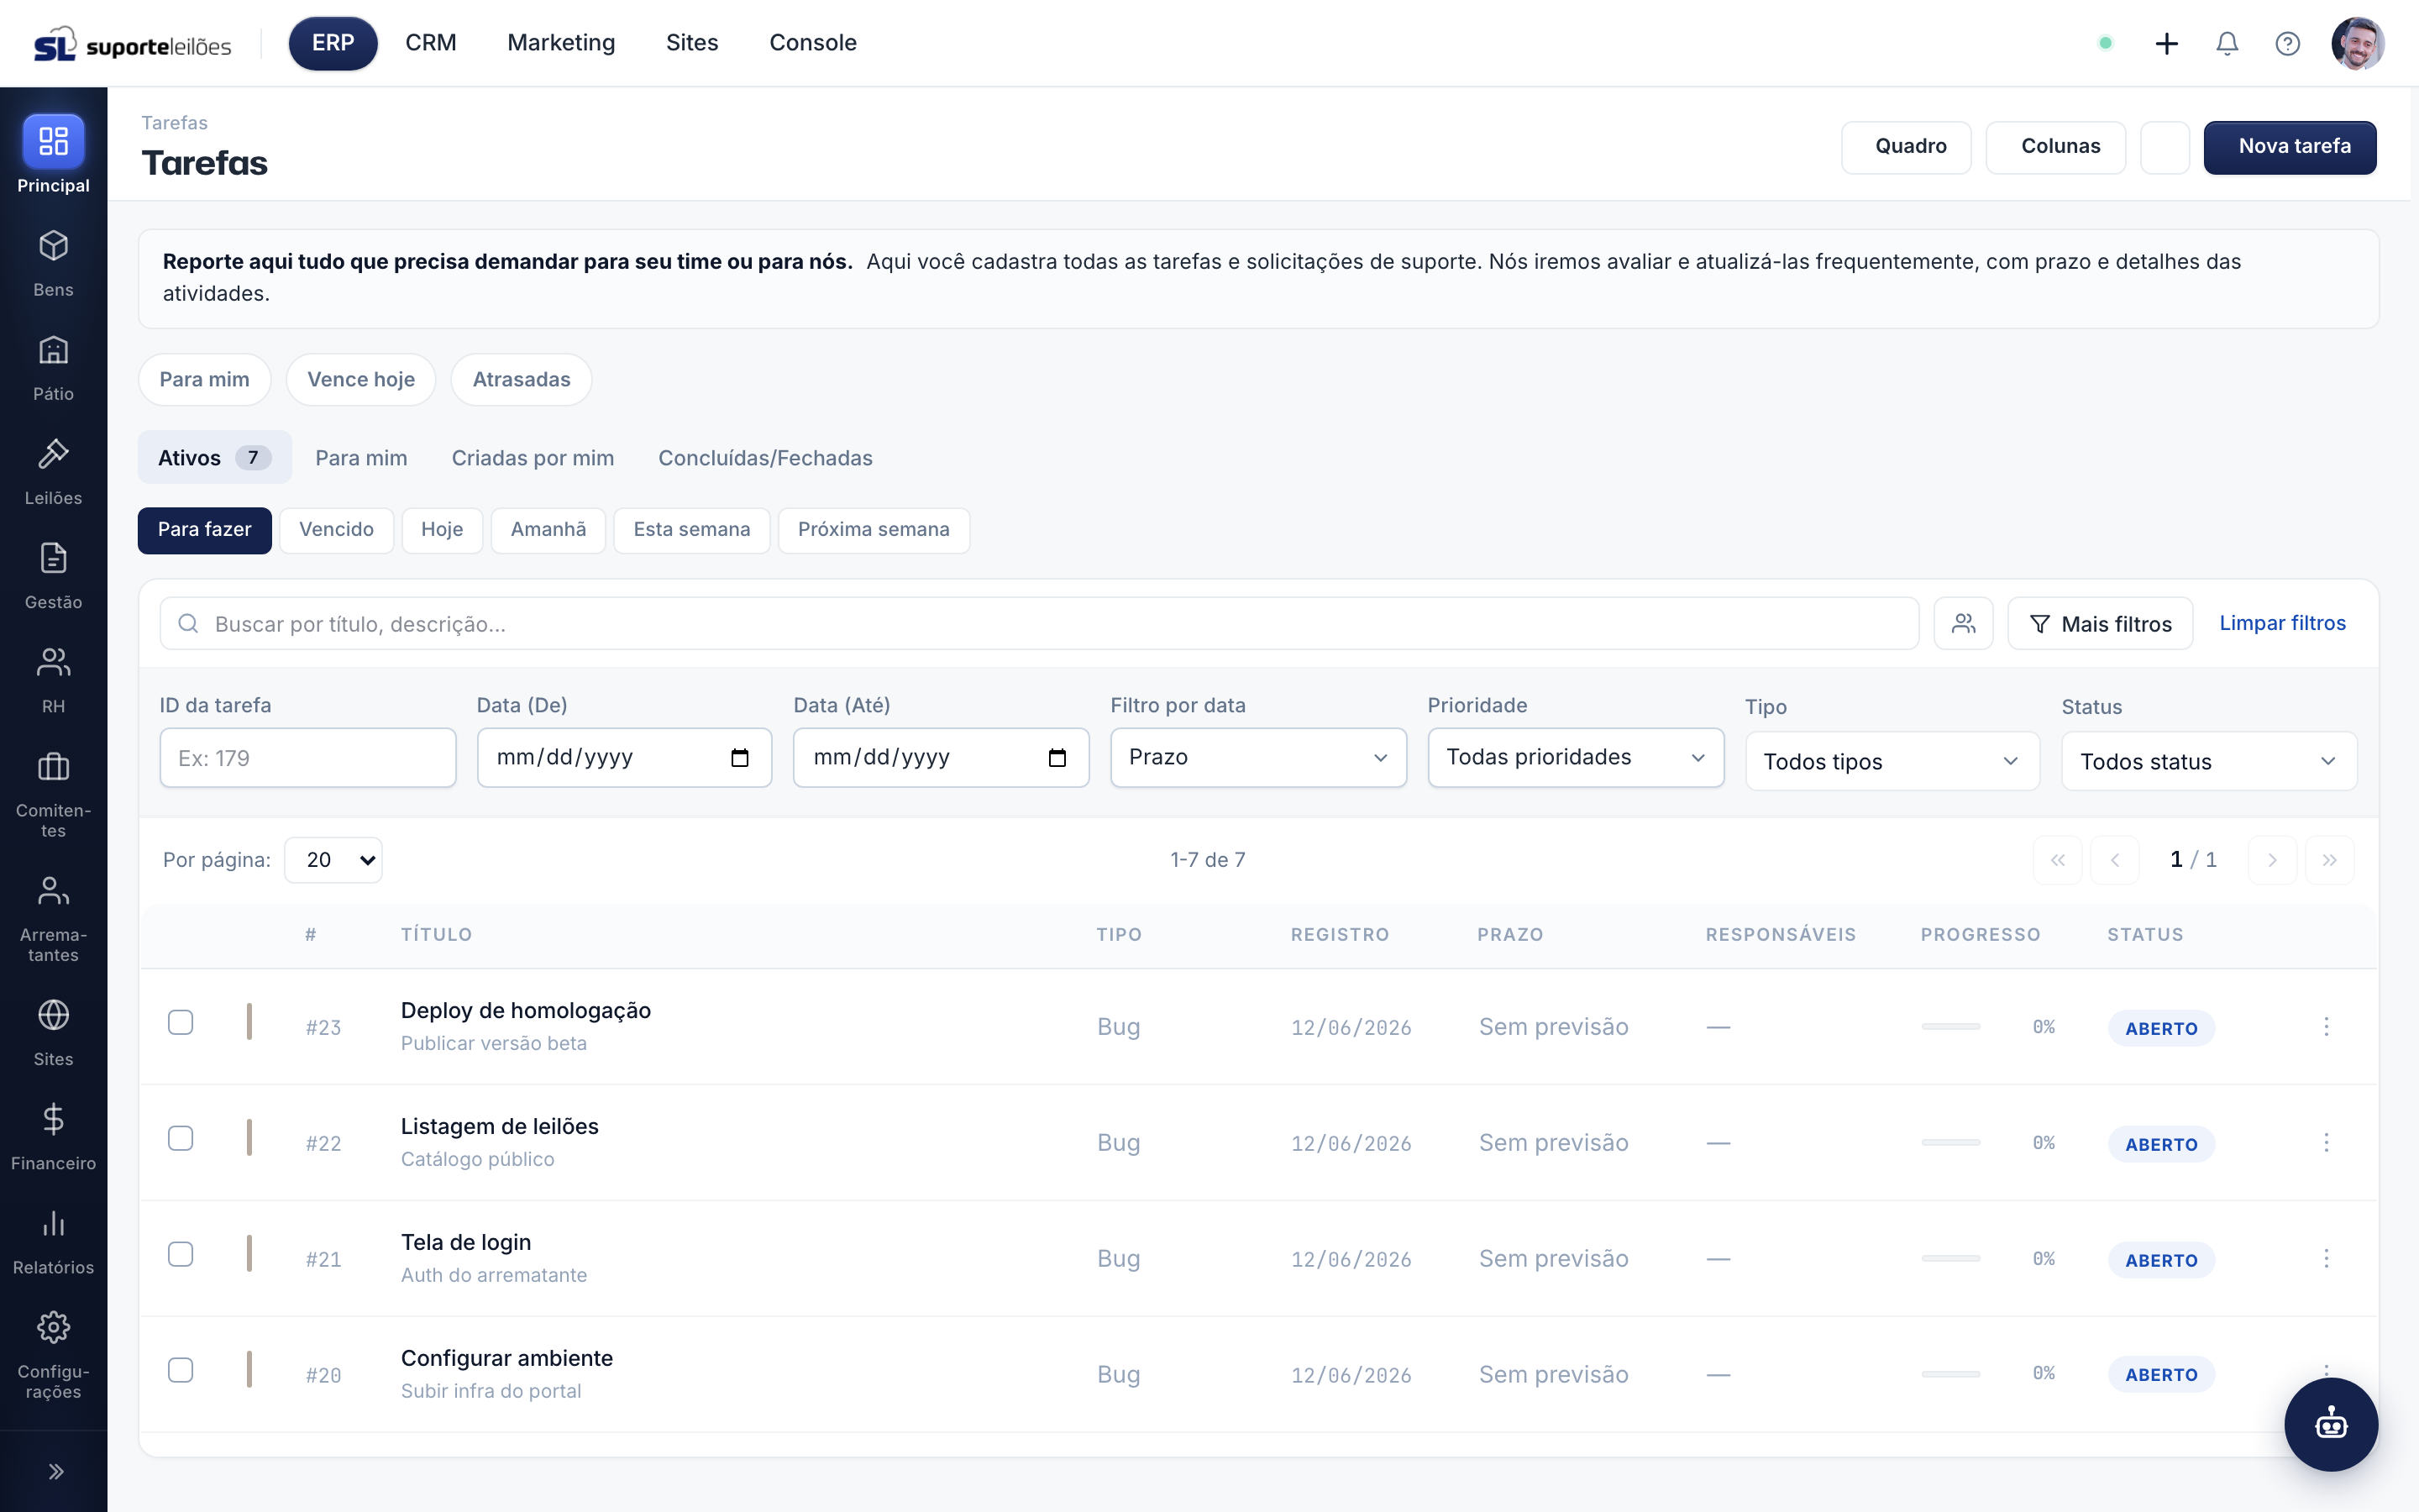
Task: Open the user profile avatar
Action: [2357, 43]
